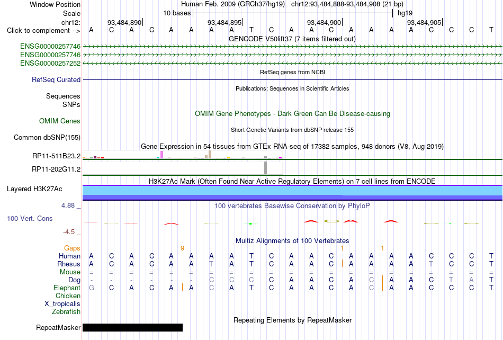The image size is (503, 340).
Task: Click the -4.5 conservation scale value
Action: pyautogui.click(x=69, y=232)
